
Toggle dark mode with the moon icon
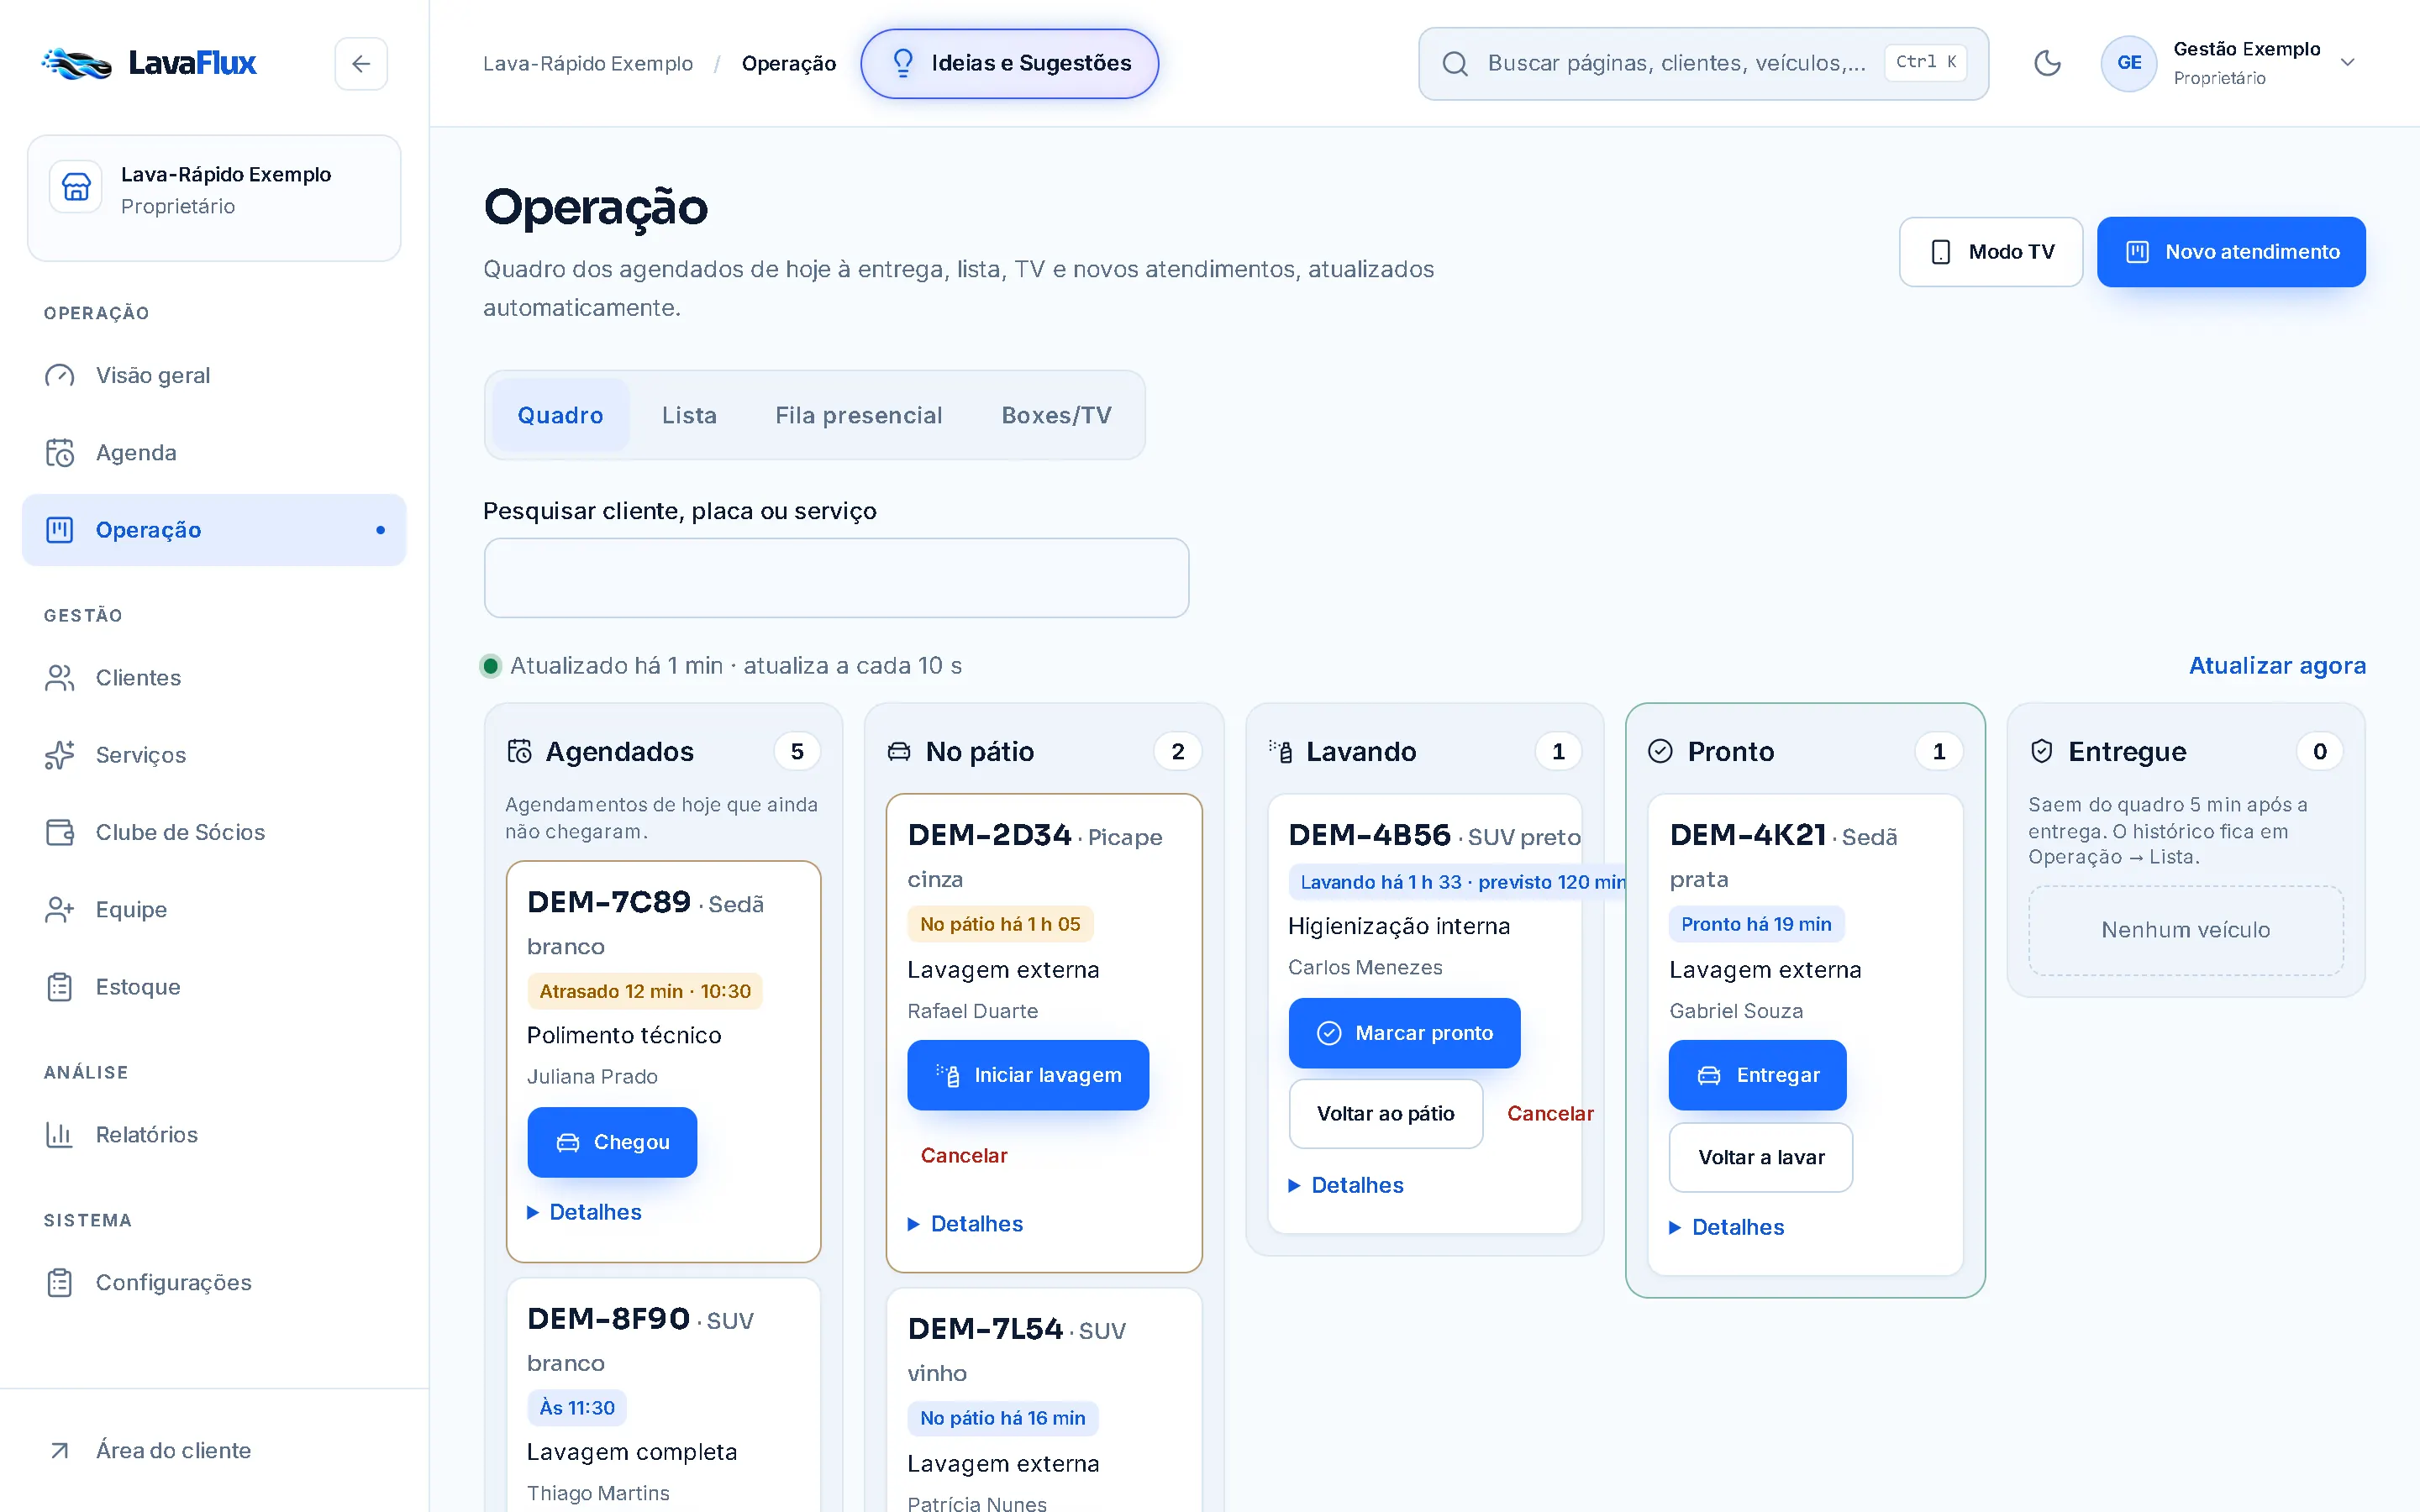tap(2047, 63)
